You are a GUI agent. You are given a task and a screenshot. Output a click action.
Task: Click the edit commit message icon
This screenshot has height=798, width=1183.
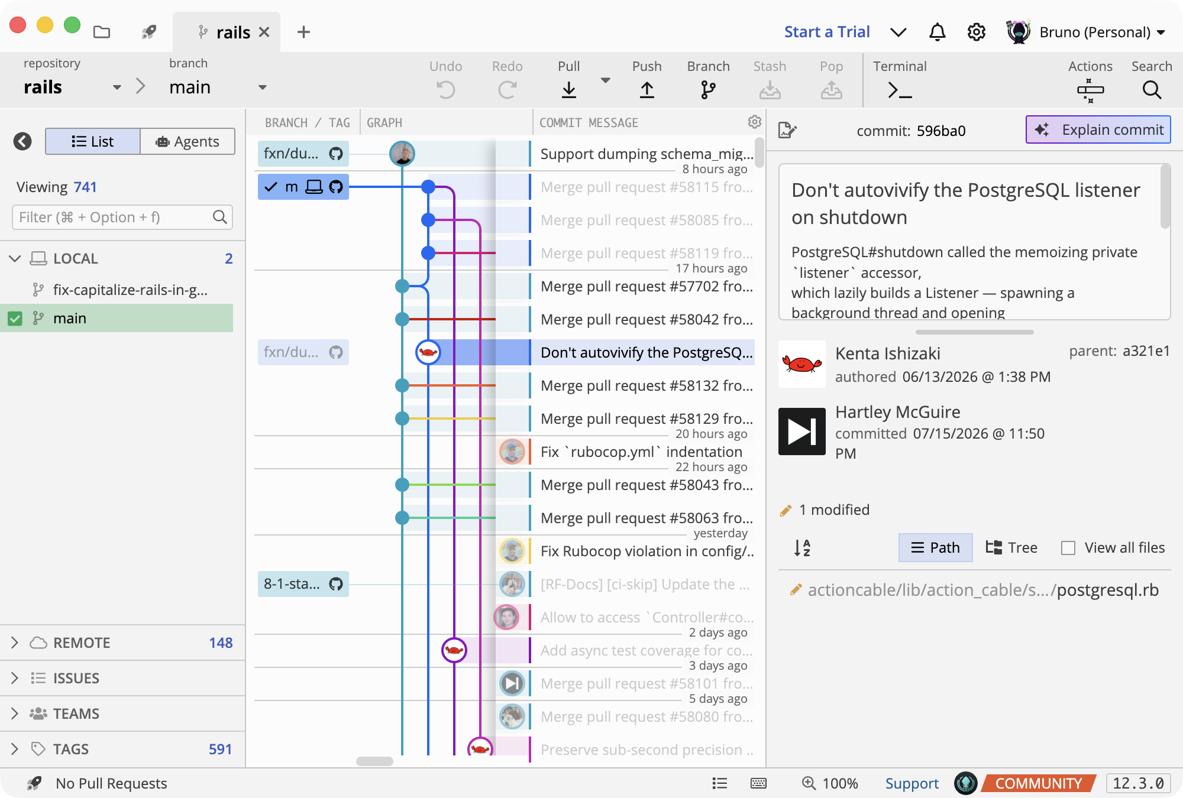(788, 130)
